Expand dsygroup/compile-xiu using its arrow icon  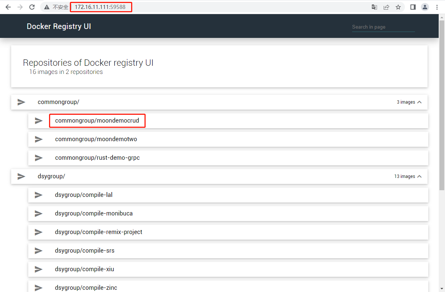coord(39,269)
